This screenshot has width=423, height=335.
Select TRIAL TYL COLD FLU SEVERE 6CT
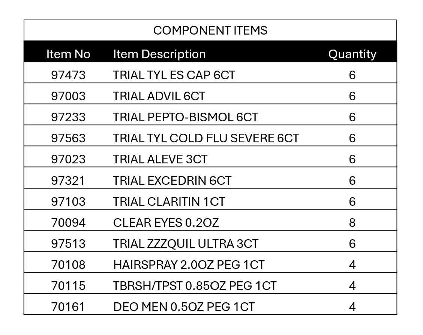[x=206, y=138]
